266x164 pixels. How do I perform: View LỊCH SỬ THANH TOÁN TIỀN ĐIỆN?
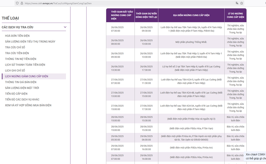point(25,65)
